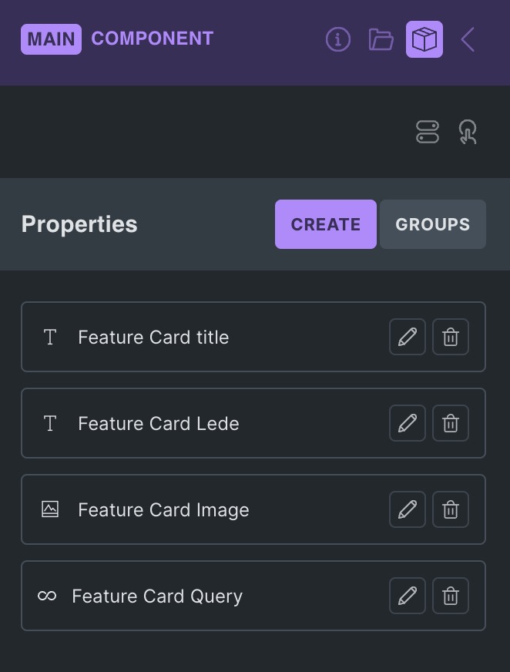Open the component info icon
This screenshot has height=672, width=510.
click(337, 39)
